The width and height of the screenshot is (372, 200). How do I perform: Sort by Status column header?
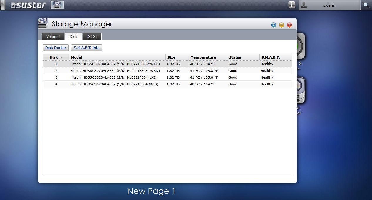coord(243,57)
